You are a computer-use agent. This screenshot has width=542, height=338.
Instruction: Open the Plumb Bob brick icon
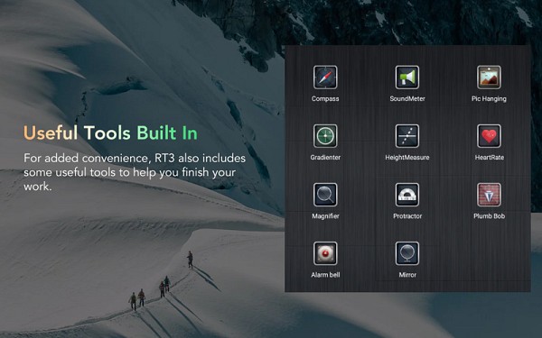489,195
